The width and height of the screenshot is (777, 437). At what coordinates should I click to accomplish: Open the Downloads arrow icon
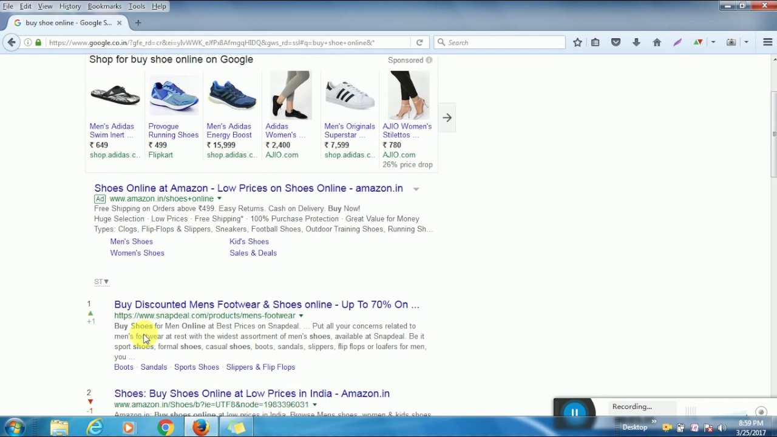coord(636,42)
